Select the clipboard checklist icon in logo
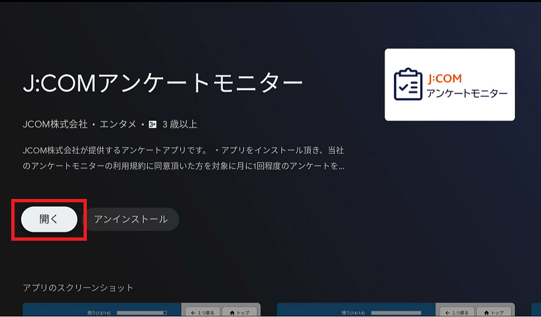The height and width of the screenshot is (317, 541). tap(408, 84)
